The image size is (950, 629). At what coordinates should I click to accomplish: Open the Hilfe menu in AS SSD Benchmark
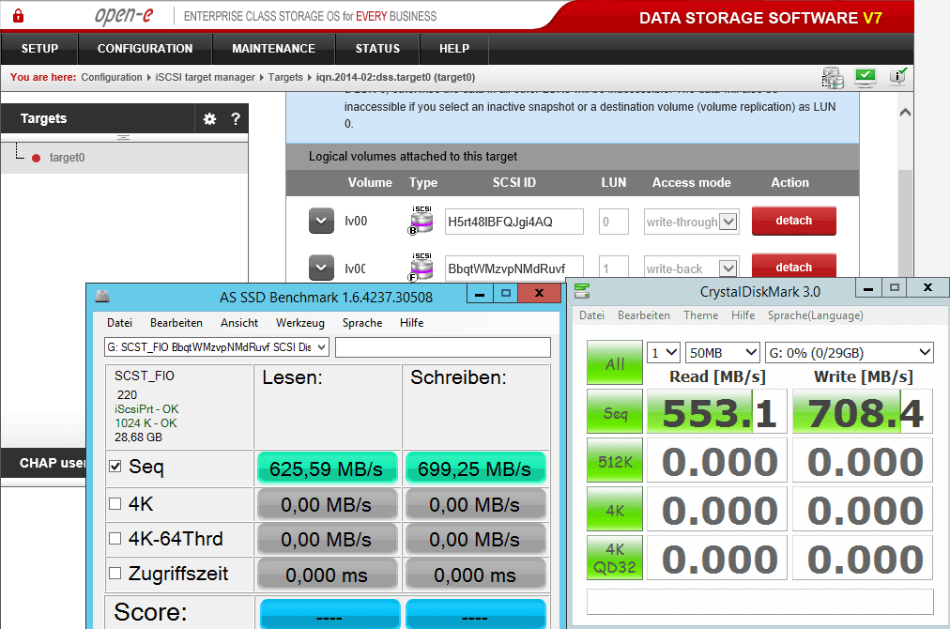(x=411, y=323)
